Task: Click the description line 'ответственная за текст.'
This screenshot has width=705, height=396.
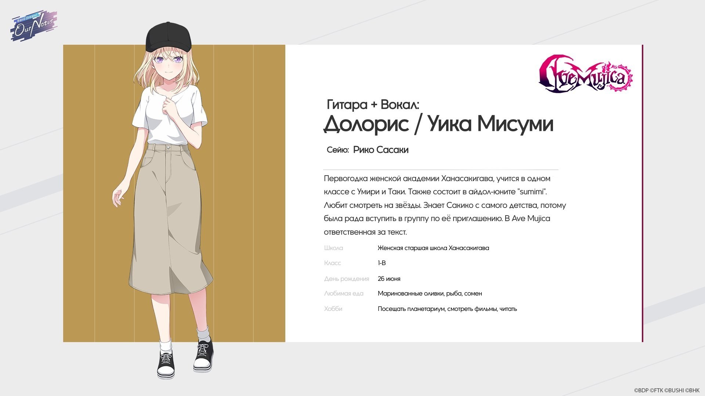Action: [x=365, y=232]
